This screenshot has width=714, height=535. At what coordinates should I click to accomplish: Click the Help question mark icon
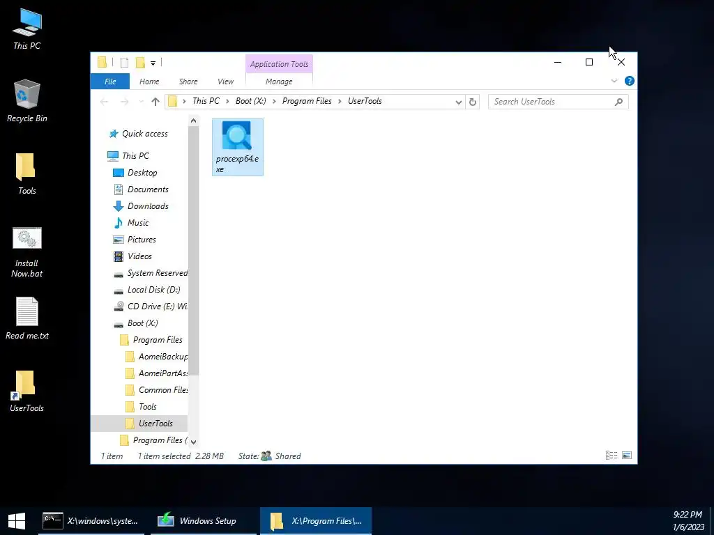tap(630, 81)
